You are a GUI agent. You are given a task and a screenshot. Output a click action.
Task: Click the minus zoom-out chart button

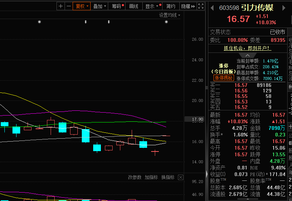coord(69,6)
